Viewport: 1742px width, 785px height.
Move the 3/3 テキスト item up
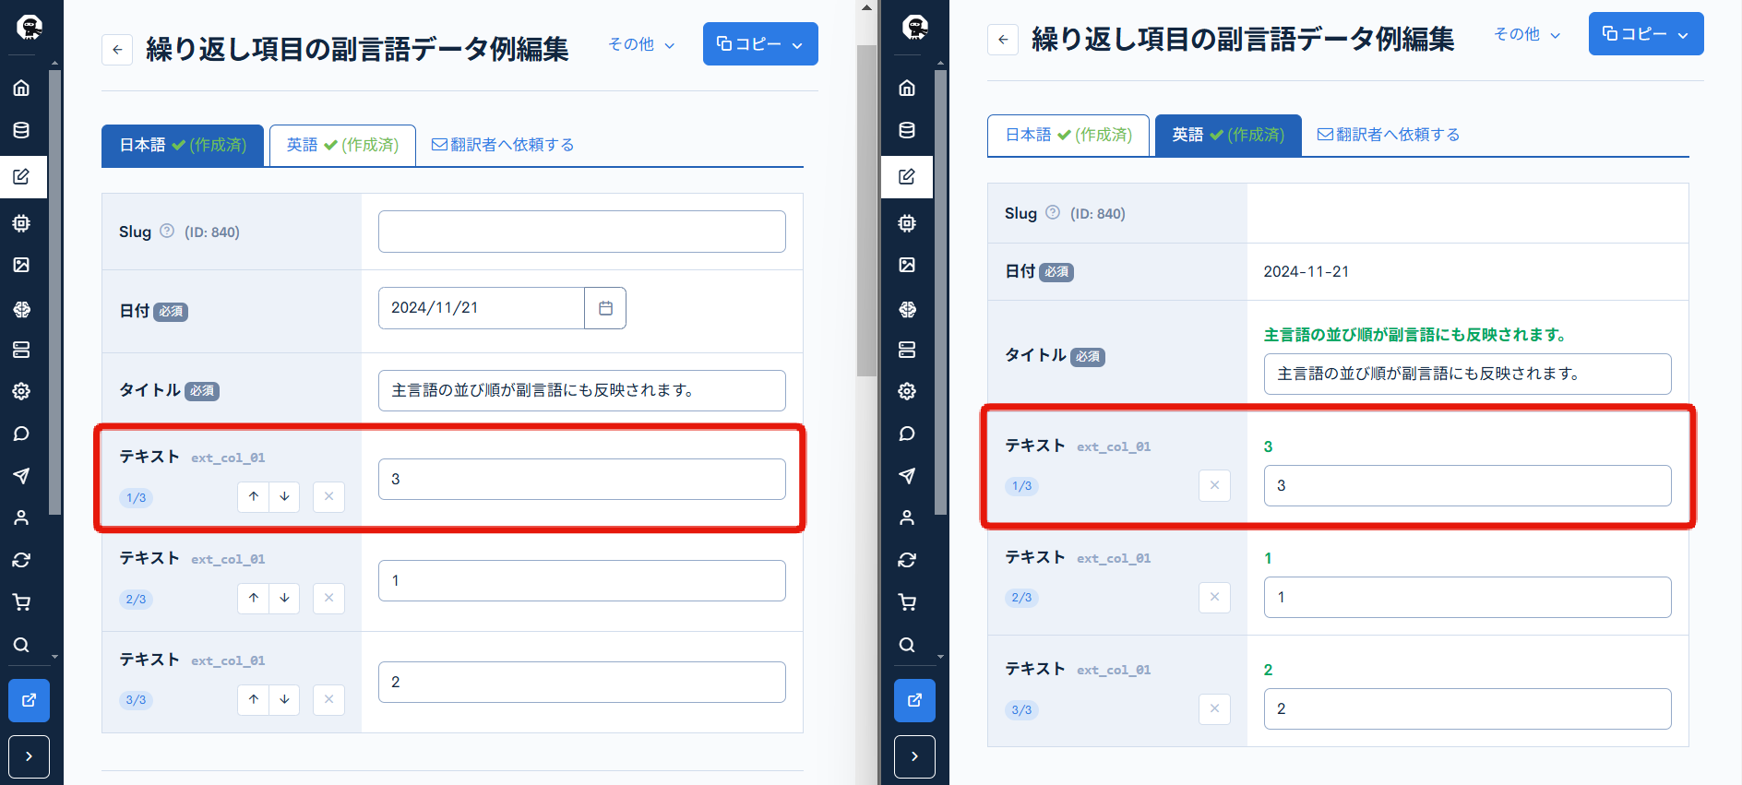pos(254,699)
